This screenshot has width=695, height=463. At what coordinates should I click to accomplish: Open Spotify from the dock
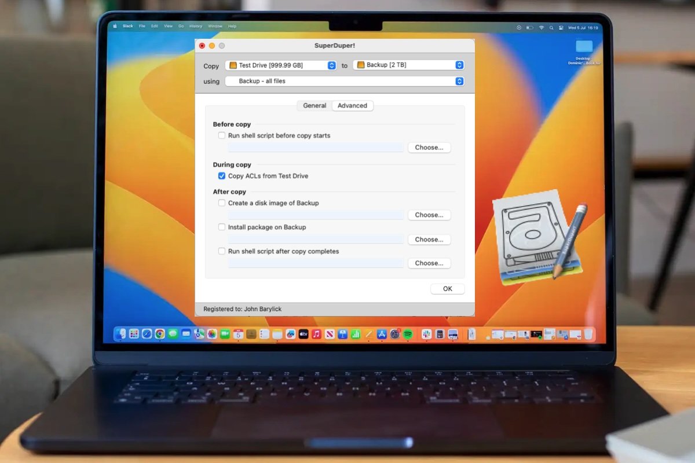pos(408,334)
